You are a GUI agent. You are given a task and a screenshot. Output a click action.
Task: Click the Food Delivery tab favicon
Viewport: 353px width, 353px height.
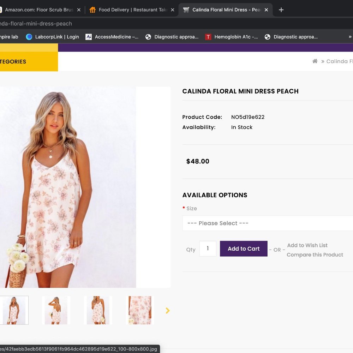(x=92, y=10)
